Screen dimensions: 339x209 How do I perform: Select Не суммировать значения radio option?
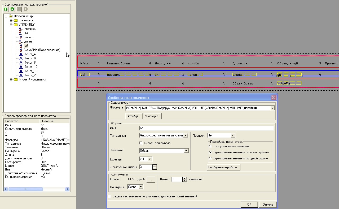210,146
